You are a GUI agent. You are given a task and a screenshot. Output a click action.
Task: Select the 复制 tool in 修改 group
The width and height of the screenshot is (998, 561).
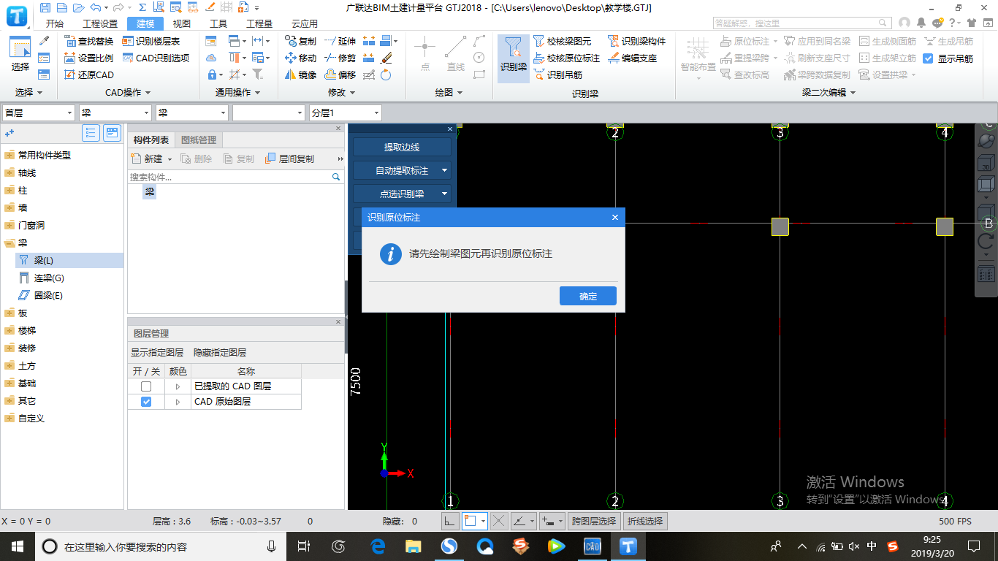tap(300, 41)
